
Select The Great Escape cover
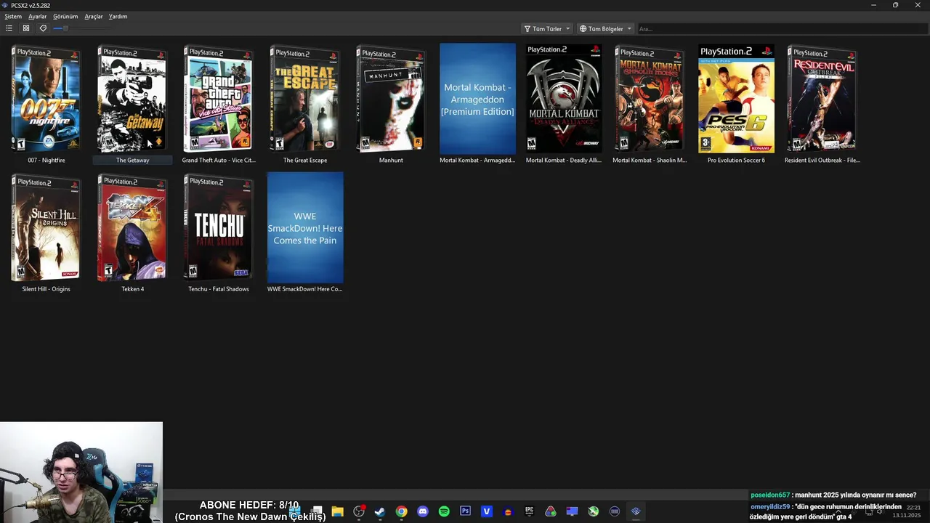304,99
